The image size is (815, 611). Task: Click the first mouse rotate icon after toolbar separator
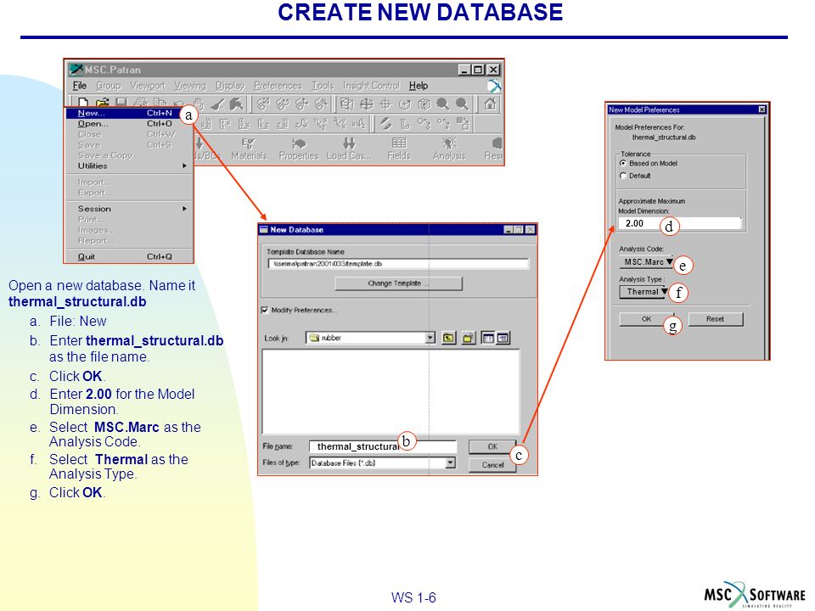coord(263,104)
